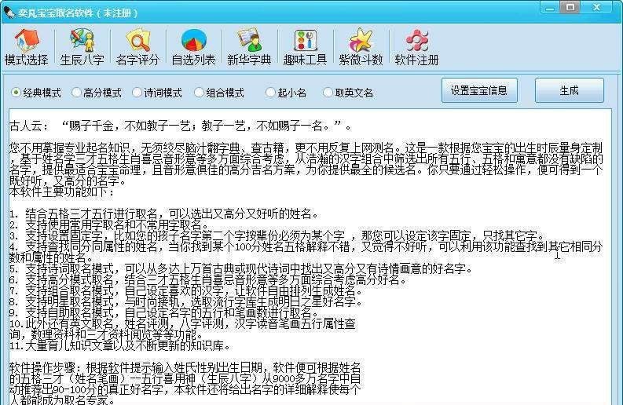Open the 模式选择 house icon
The width and height of the screenshot is (623, 405).
[x=26, y=47]
